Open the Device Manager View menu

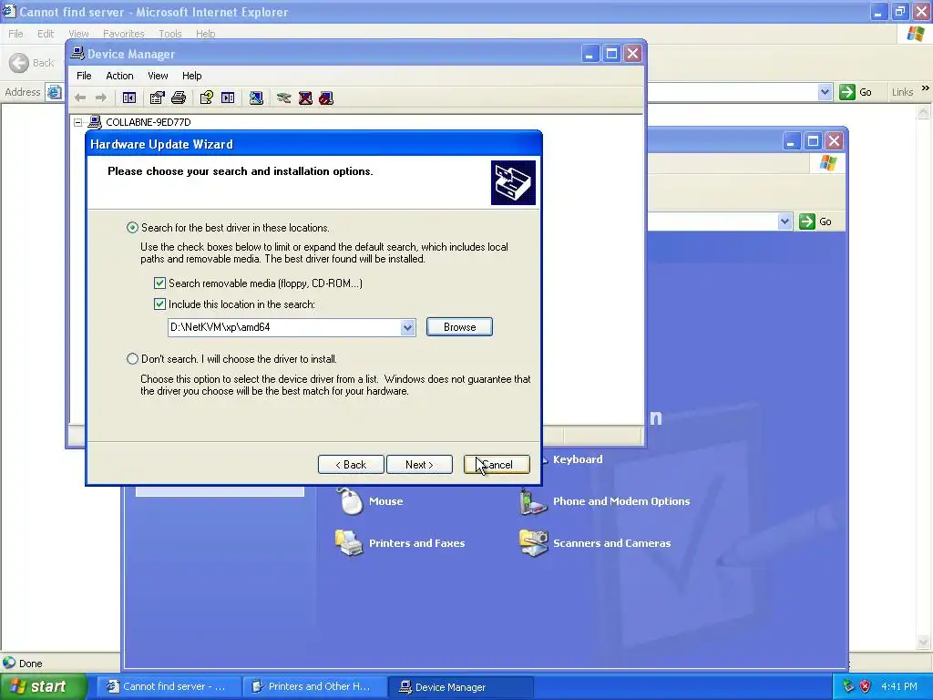[158, 76]
